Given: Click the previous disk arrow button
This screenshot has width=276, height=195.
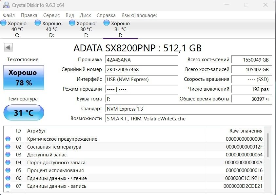Looking at the screenshot, I should coord(8,47).
